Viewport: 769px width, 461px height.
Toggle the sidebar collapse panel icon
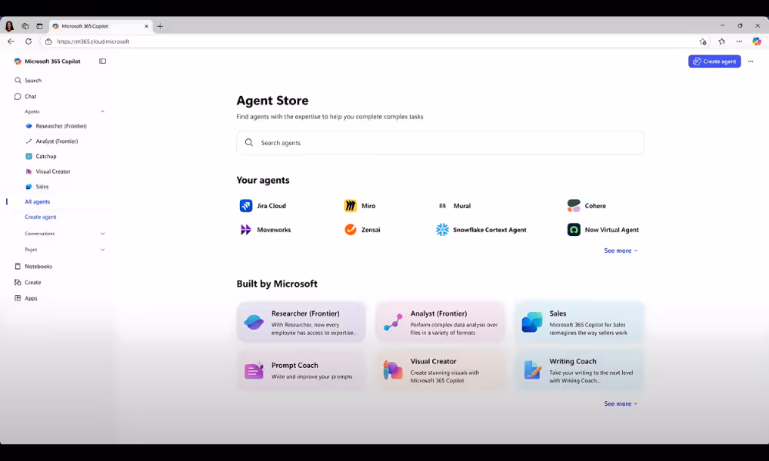[102, 61]
